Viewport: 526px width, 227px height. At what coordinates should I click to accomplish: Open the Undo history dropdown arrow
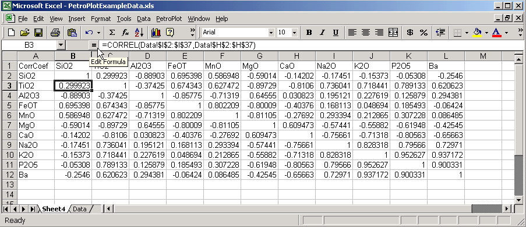98,33
